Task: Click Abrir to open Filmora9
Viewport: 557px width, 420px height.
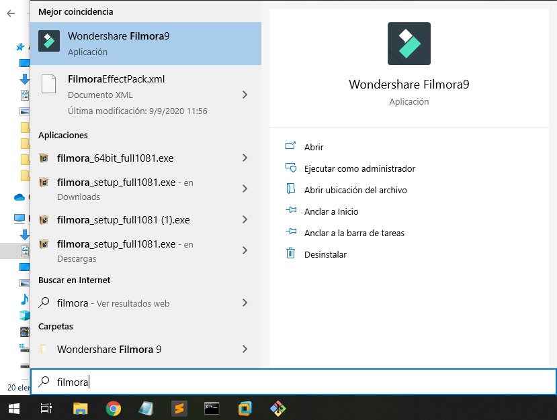Action: [x=314, y=147]
